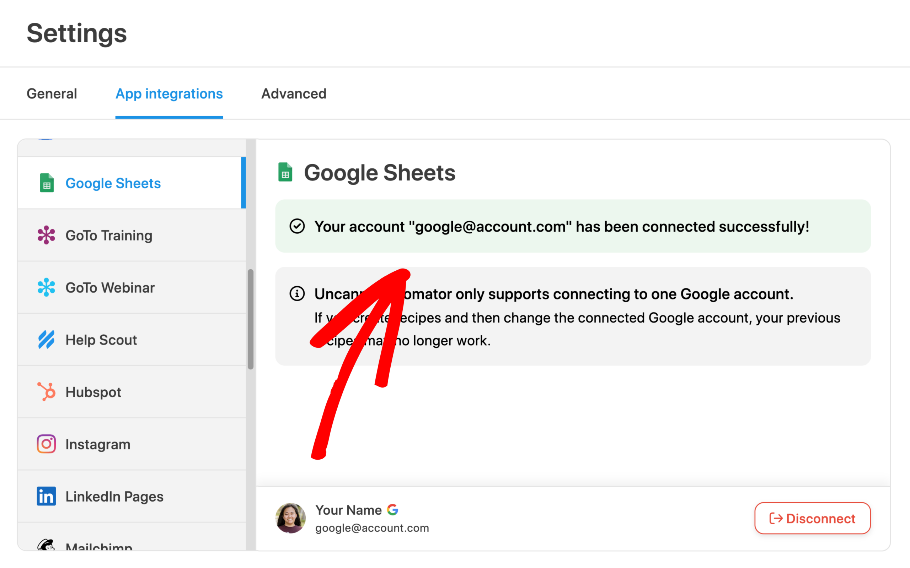Image resolution: width=910 pixels, height=568 pixels.
Task: Click the Google Sheets panel heading
Action: click(x=379, y=173)
